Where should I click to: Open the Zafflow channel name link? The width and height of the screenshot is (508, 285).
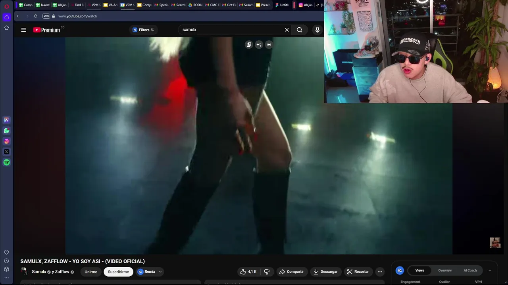[62, 272]
